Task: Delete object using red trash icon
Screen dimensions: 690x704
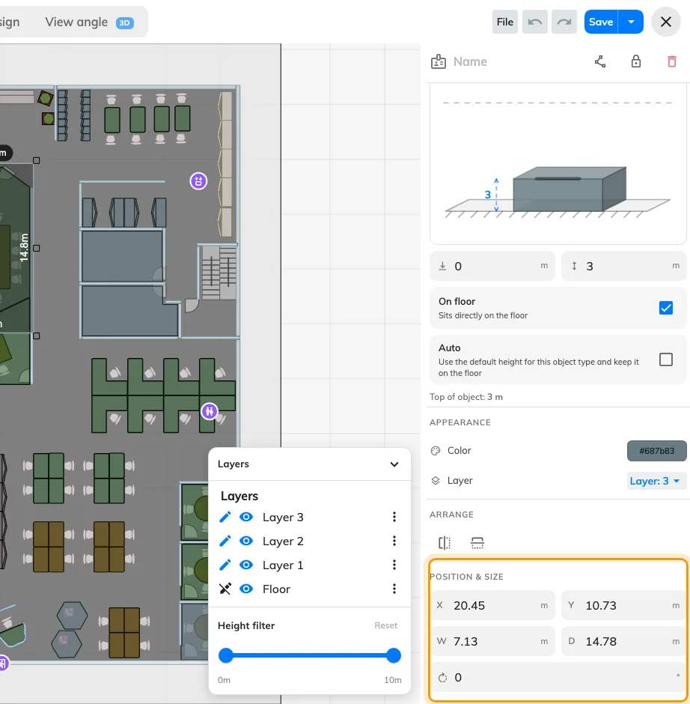Action: point(671,61)
